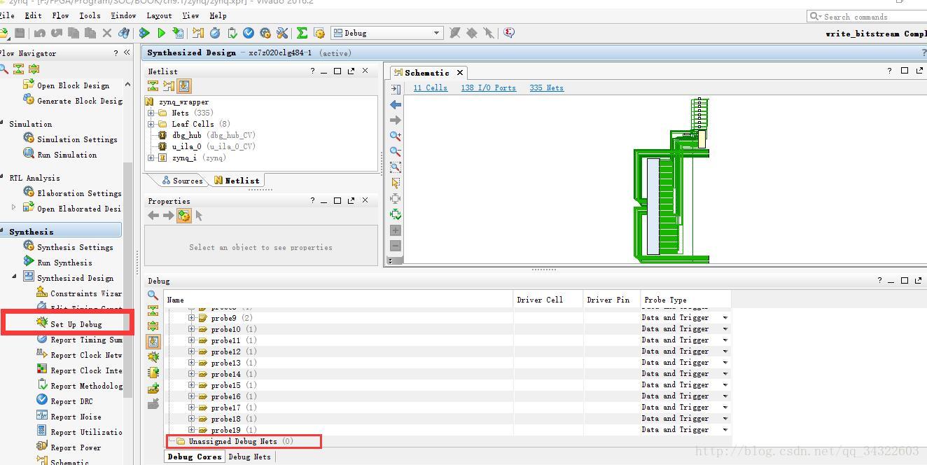927x465 pixels.
Task: Expand probe12 in Debug list
Action: [191, 352]
